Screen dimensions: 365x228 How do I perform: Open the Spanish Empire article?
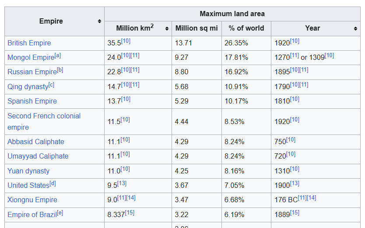32,101
